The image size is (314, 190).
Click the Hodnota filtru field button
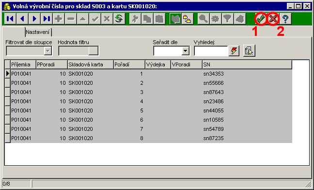[94, 51]
